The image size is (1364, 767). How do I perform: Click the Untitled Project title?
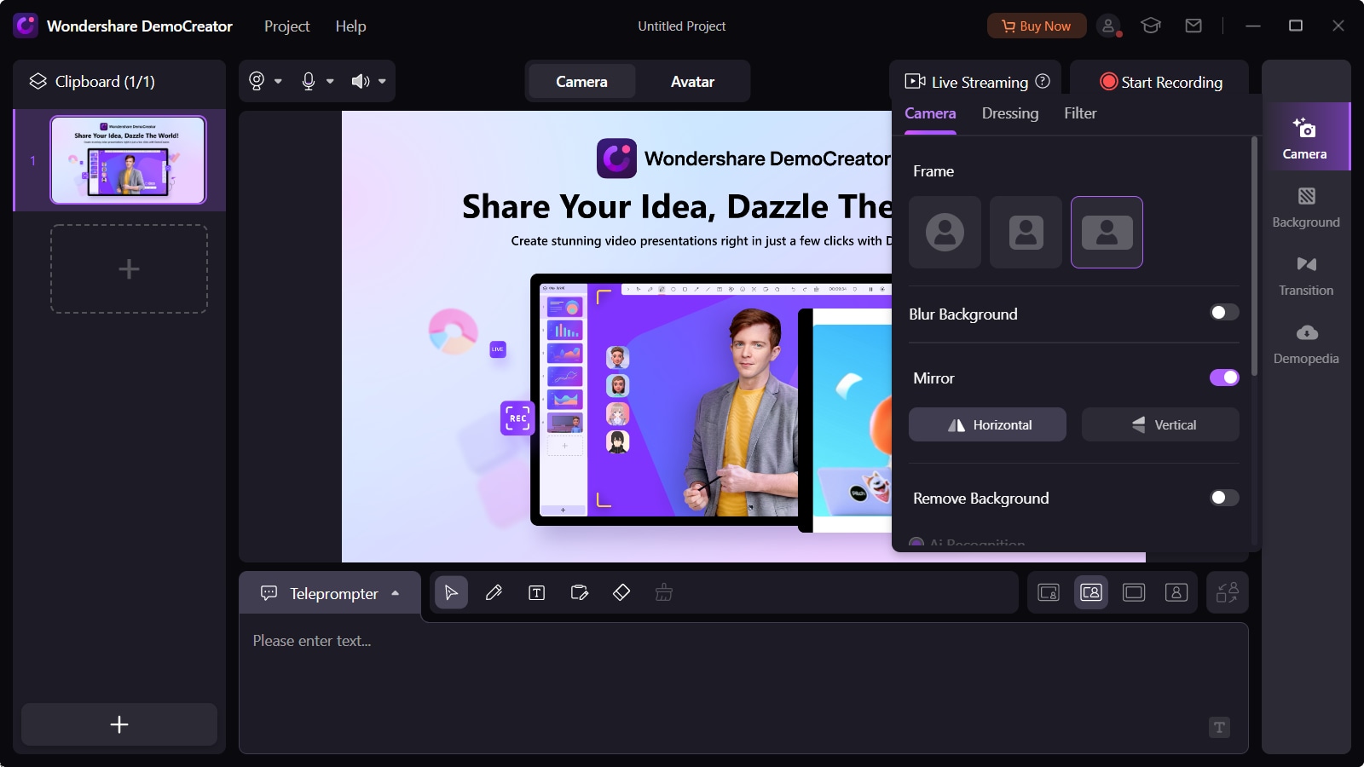[x=682, y=26]
